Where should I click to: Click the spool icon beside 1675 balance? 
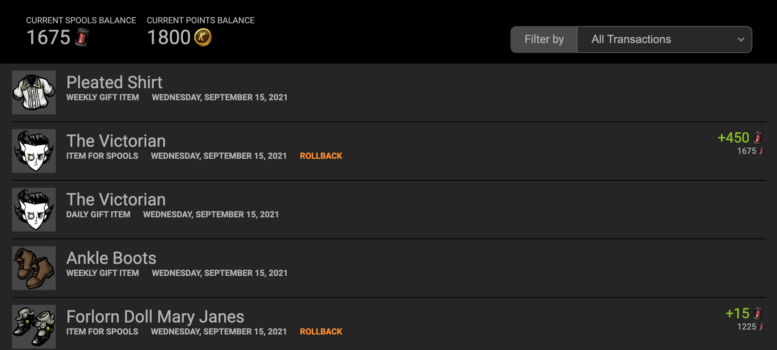point(82,37)
